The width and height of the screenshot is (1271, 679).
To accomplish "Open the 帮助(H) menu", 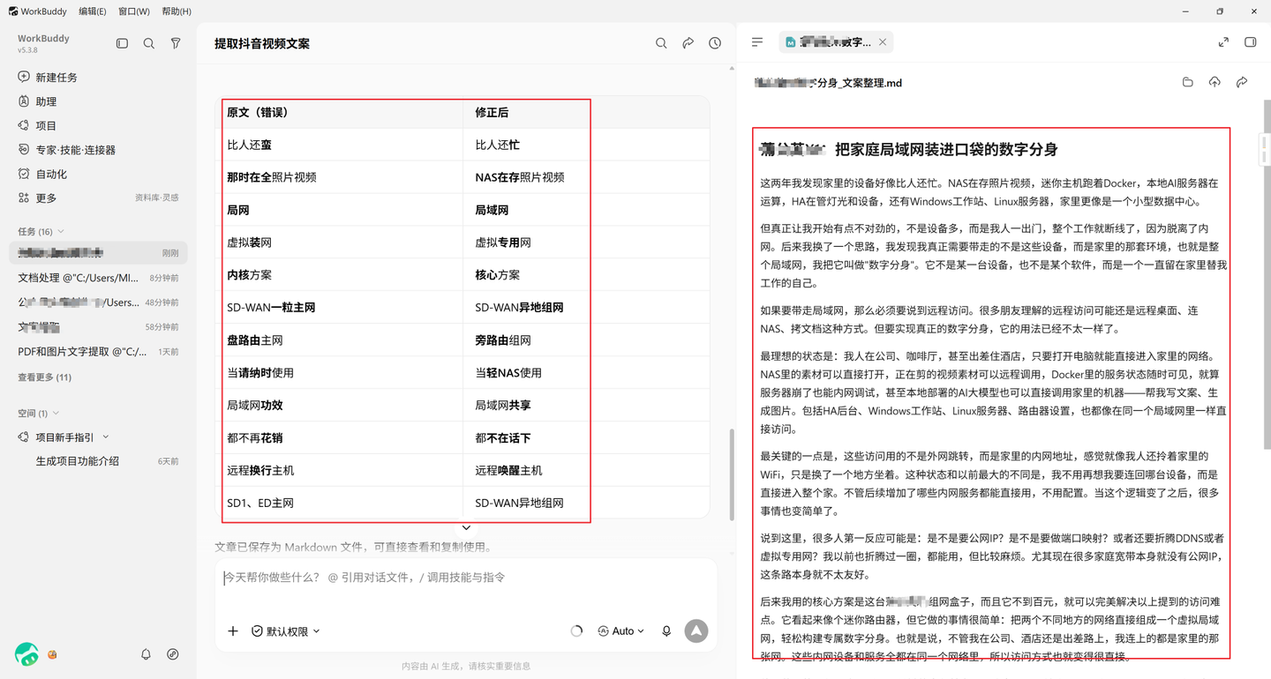I will point(177,11).
